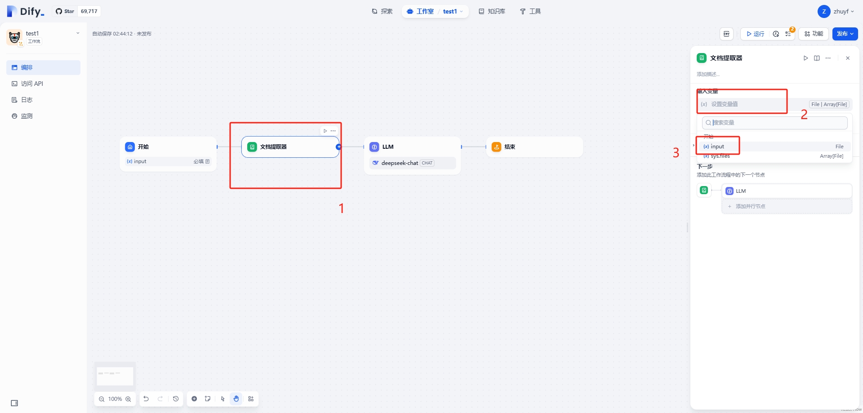This screenshot has width=863, height=413.
Task: Expand the test1 app switcher in sidebar
Action: [78, 33]
